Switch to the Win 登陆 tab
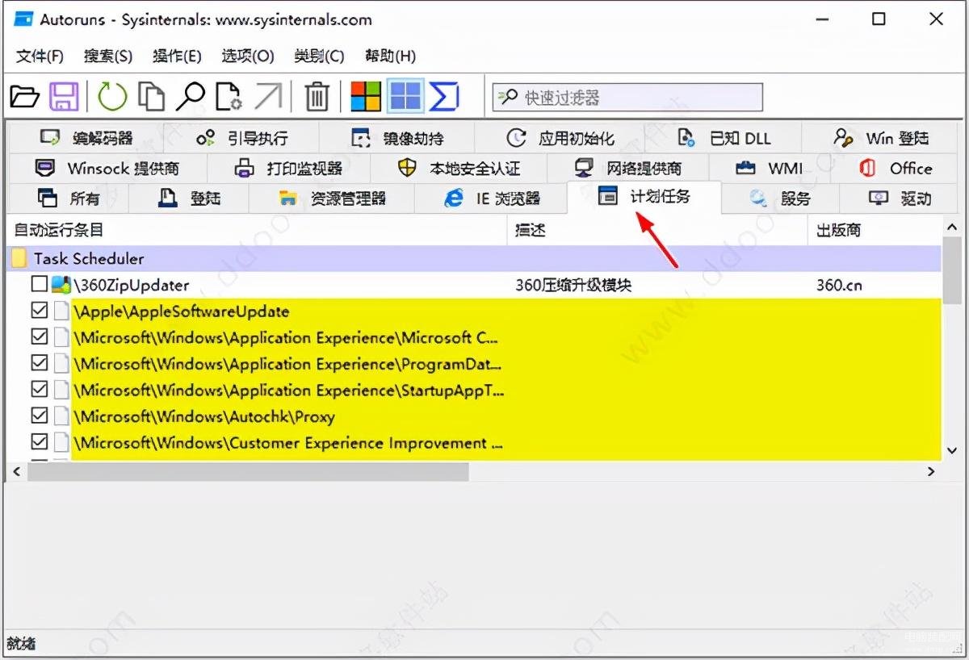This screenshot has height=660, width=969. click(881, 138)
